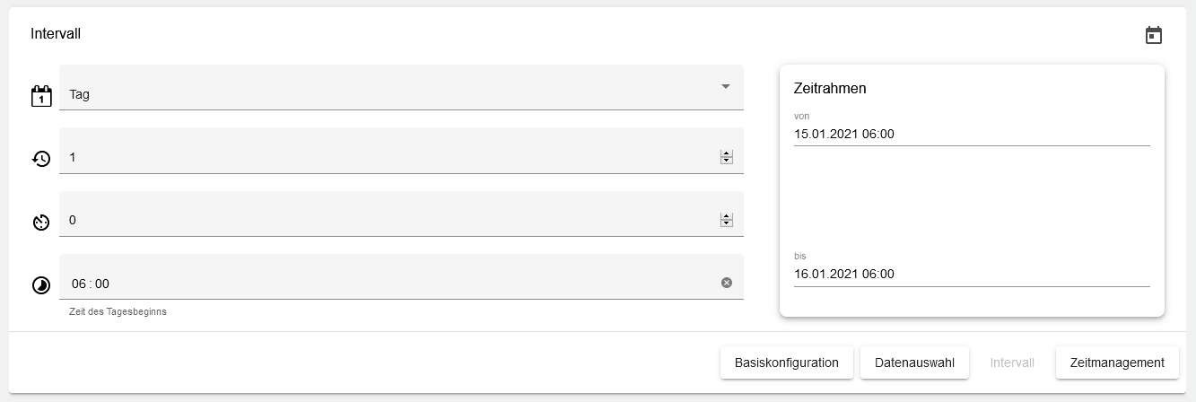This screenshot has width=1196, height=402.
Task: Click the clock icon beside the 06:00 field
Action: pyautogui.click(x=41, y=285)
